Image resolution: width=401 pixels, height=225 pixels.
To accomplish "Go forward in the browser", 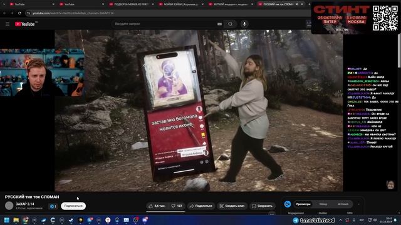I will coord(12,13).
